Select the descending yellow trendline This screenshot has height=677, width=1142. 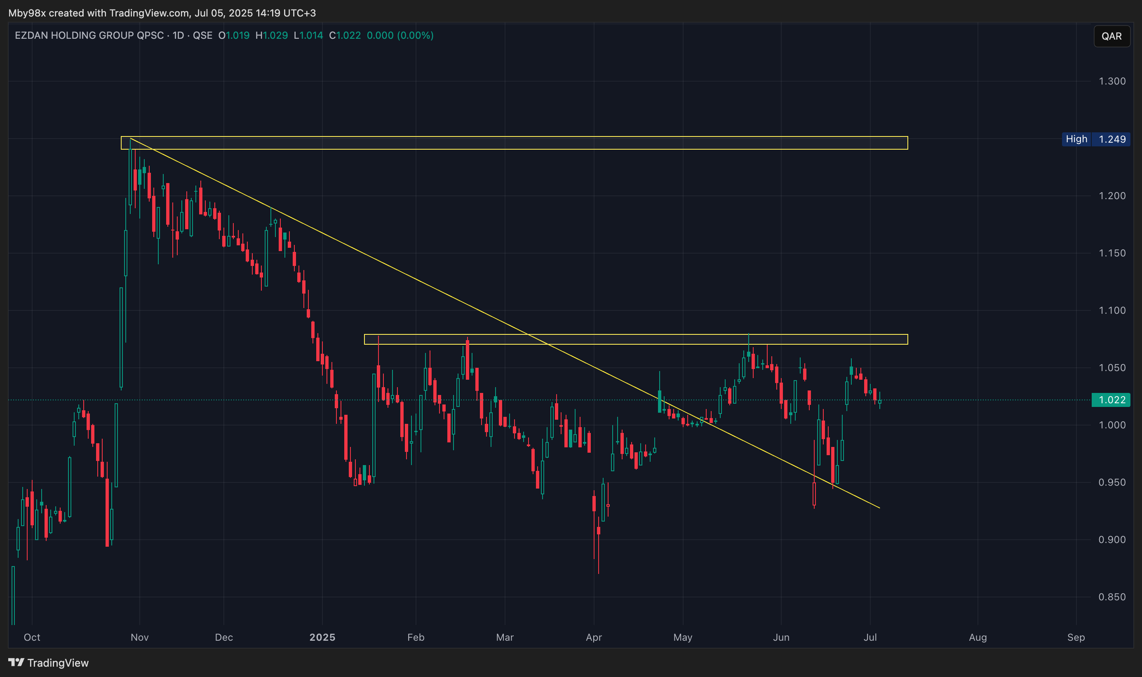click(x=505, y=323)
